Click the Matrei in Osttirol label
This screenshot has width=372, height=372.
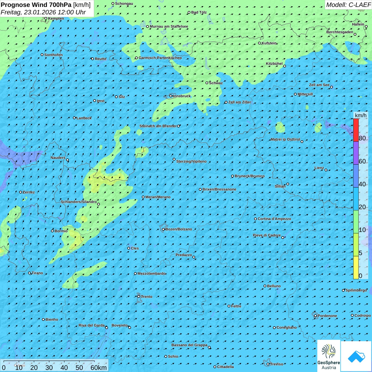[285, 139]
